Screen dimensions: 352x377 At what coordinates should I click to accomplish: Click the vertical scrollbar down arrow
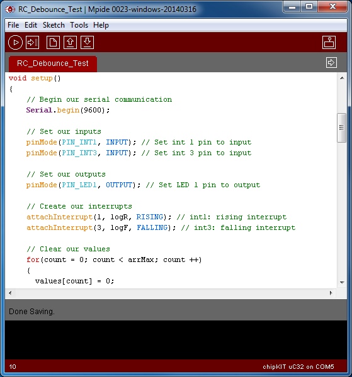click(342, 283)
